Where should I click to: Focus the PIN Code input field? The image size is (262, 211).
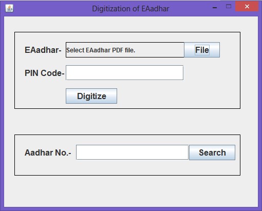tap(125, 73)
